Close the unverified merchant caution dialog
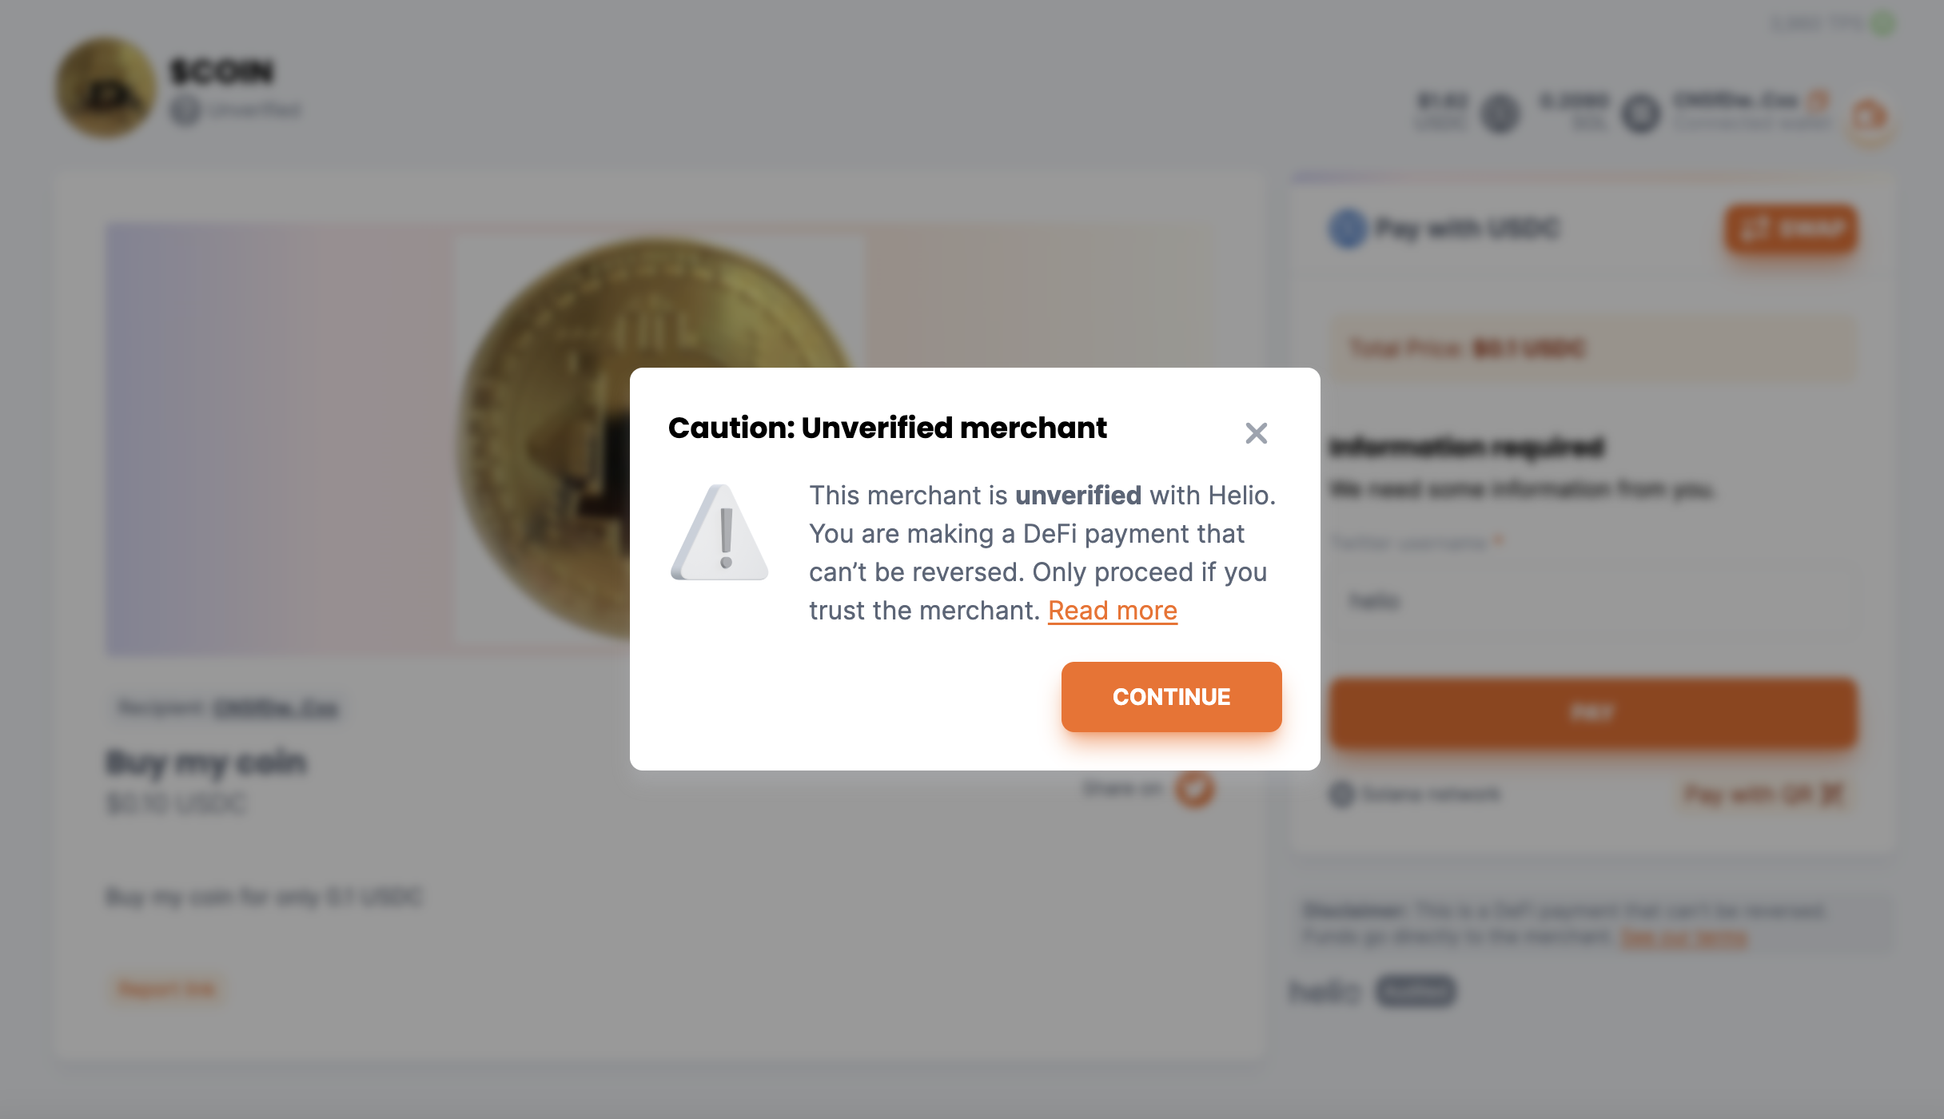Screen dimensions: 1944x1119 coord(1256,433)
